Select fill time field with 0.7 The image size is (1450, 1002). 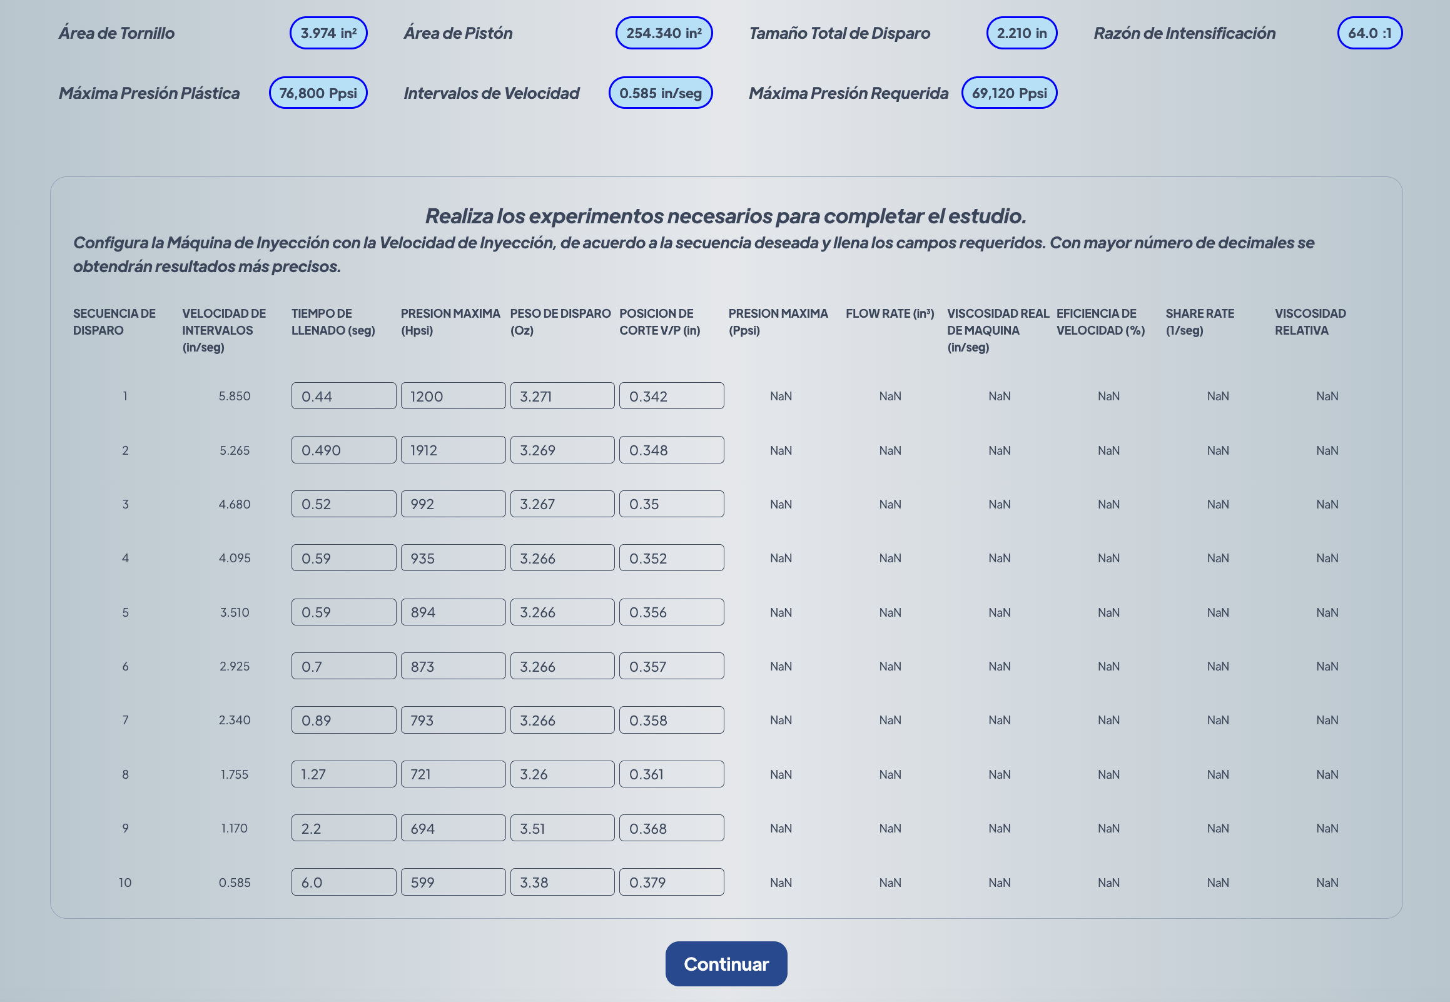(x=343, y=666)
